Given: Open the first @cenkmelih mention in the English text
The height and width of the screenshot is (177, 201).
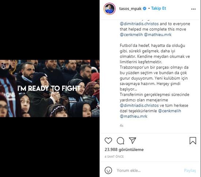Looking at the screenshot, I should pos(131,35).
